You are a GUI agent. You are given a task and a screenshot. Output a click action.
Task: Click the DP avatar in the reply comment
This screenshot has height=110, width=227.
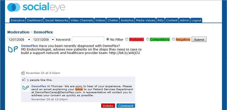[26, 88]
